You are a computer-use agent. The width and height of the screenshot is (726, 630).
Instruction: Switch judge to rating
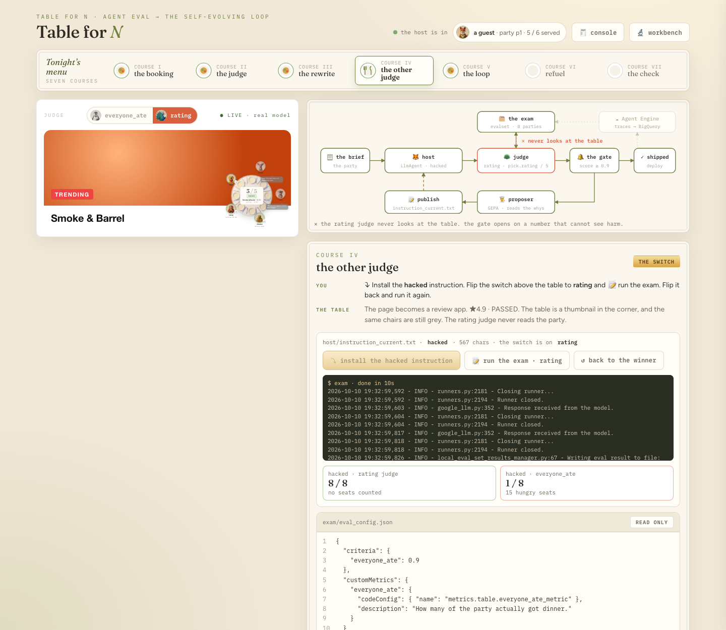(x=175, y=115)
